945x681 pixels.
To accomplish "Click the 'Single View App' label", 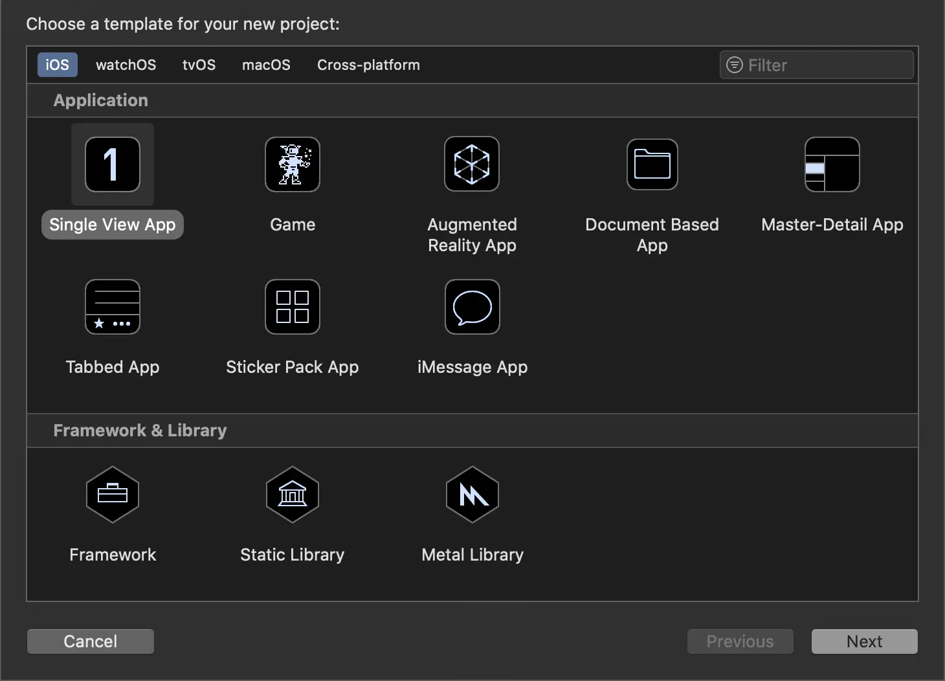I will click(113, 225).
